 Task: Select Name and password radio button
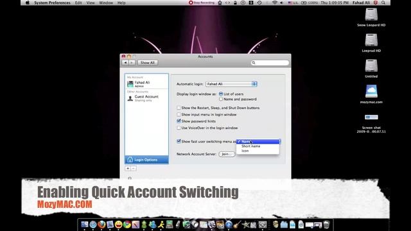[221, 99]
